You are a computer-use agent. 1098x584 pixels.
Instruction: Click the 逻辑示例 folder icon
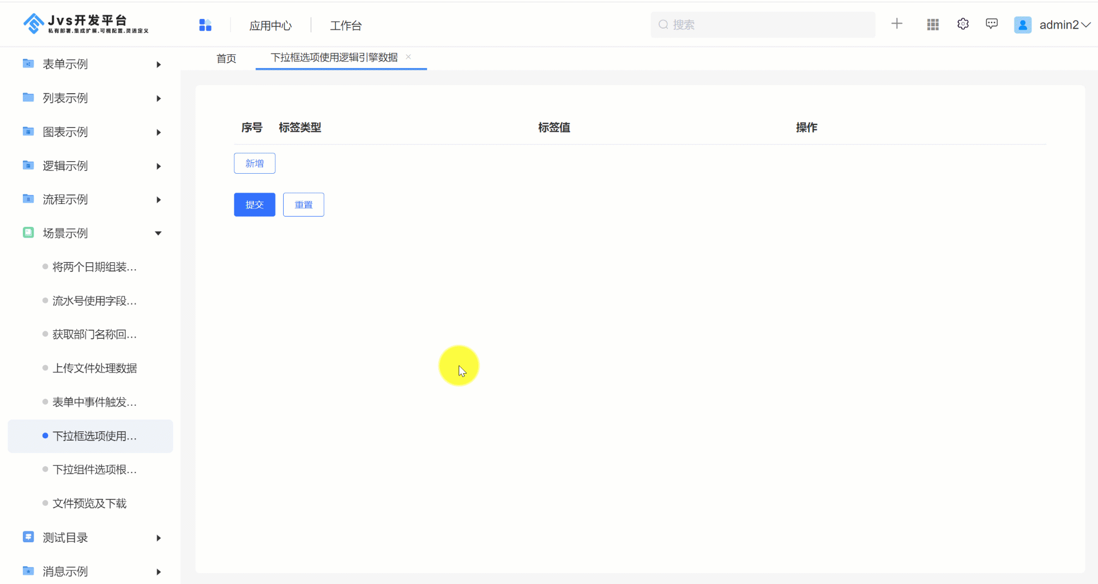[28, 165]
